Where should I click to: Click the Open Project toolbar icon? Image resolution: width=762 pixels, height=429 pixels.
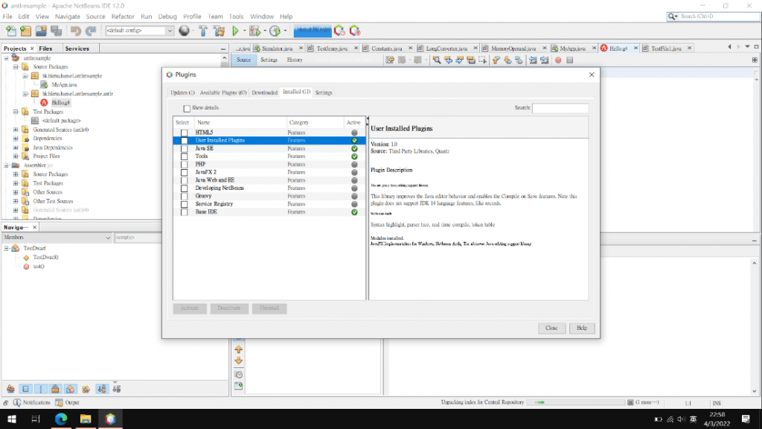[x=41, y=31]
